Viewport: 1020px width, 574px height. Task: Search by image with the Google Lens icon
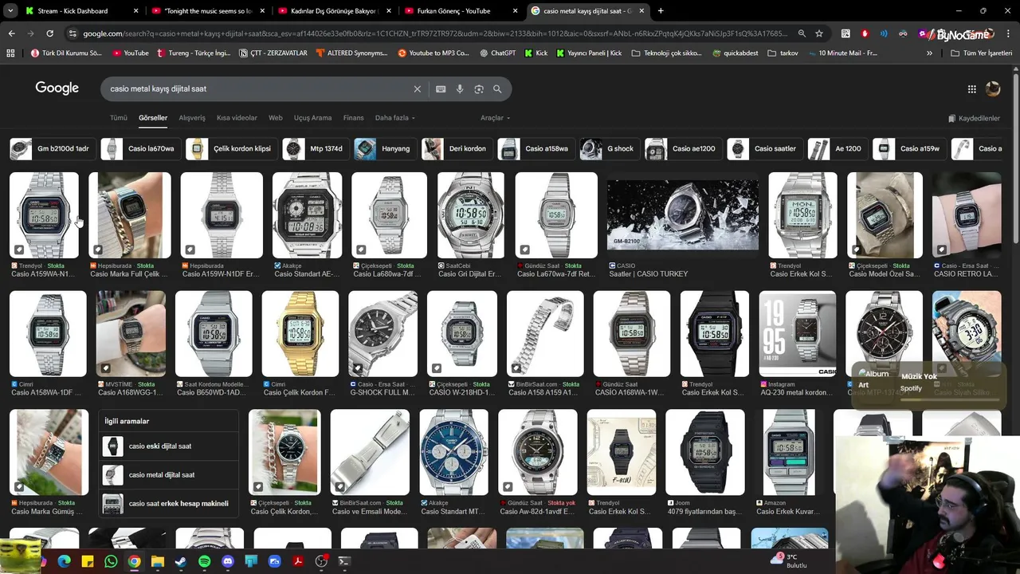[x=479, y=89]
